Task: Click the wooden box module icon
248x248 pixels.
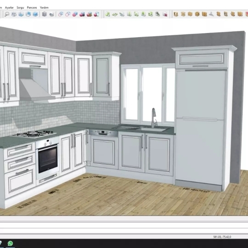Action: pyautogui.click(x=197, y=14)
